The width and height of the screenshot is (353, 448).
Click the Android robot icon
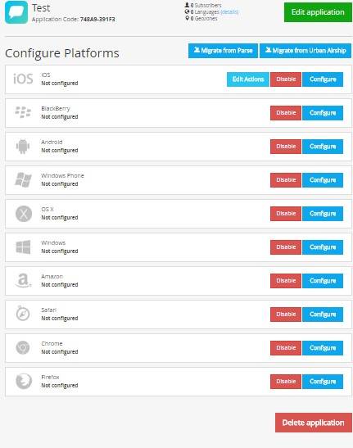tap(23, 147)
